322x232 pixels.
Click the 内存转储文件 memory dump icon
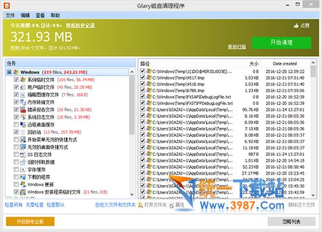tap(23, 102)
